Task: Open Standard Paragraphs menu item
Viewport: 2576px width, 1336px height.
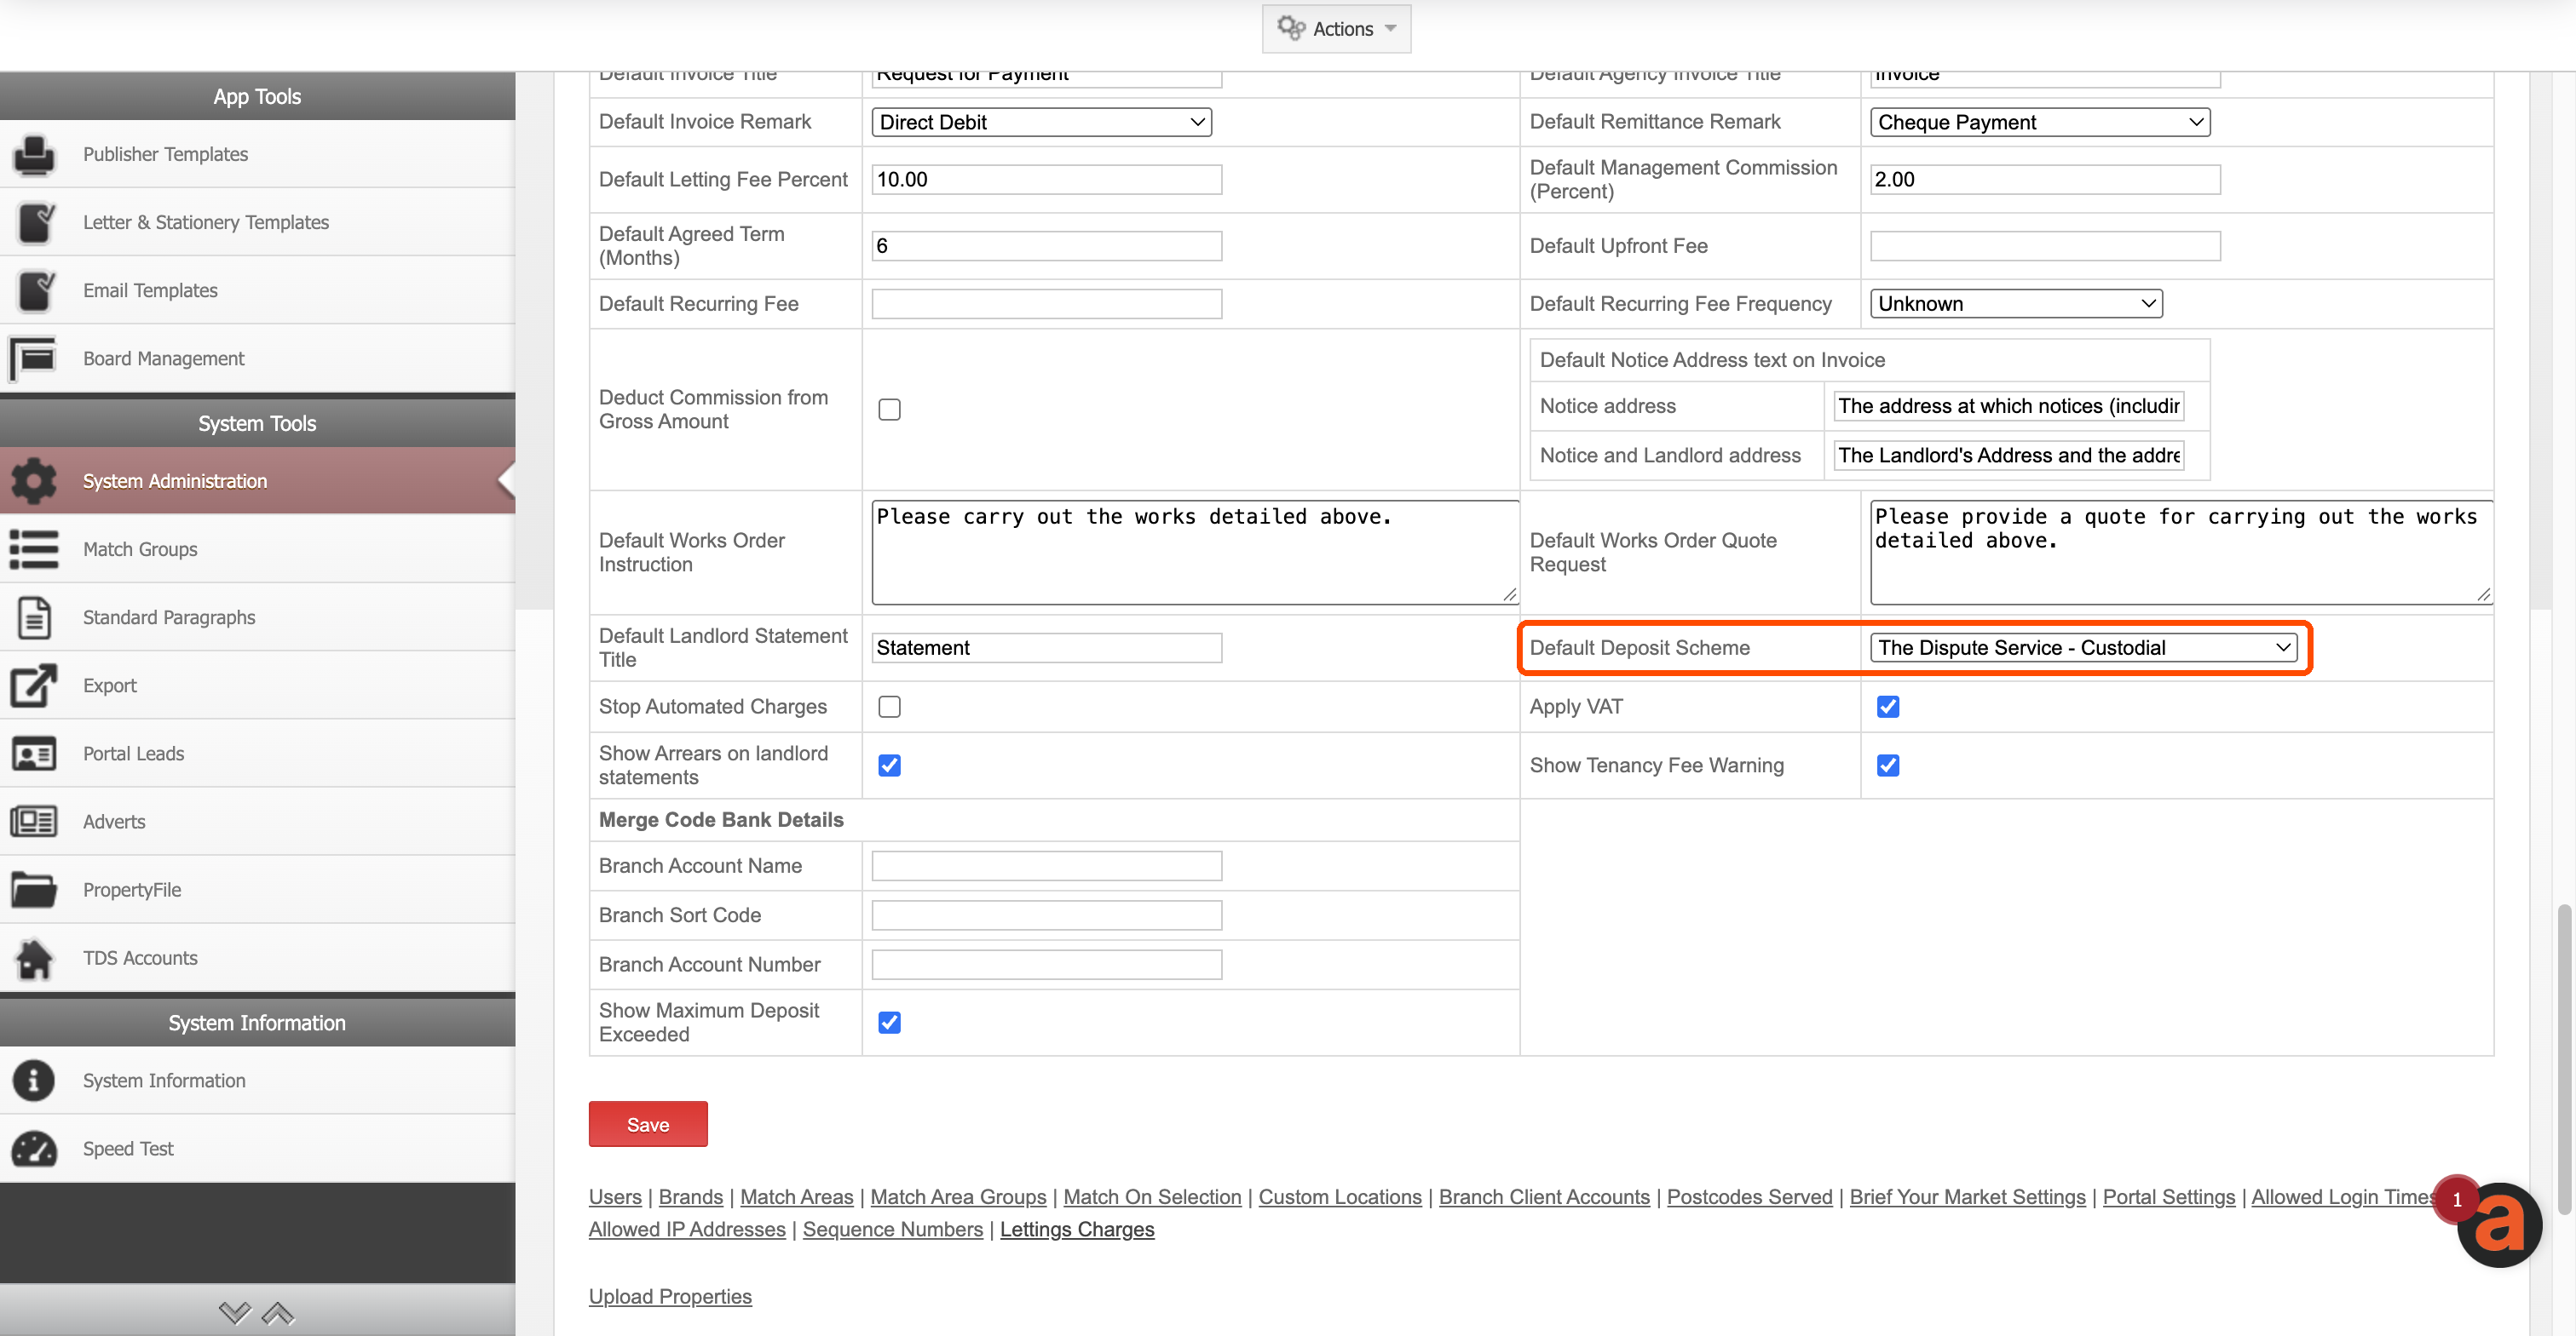Action: (x=257, y=617)
